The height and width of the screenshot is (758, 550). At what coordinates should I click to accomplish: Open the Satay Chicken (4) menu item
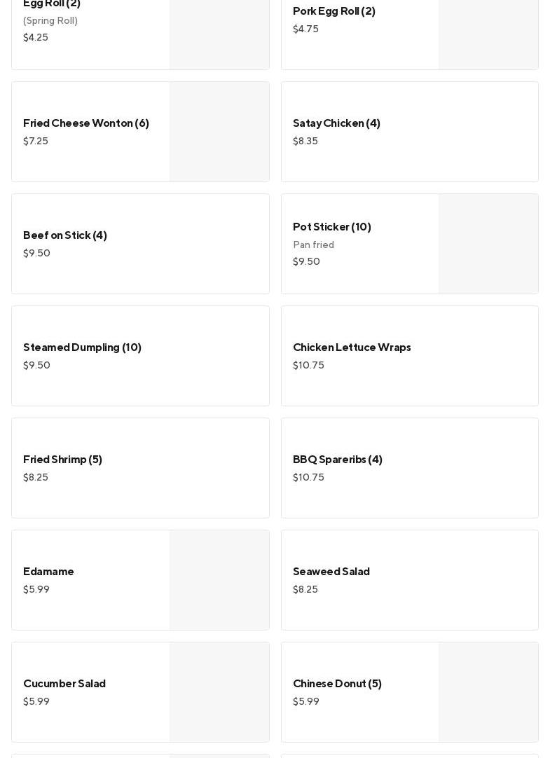[x=336, y=123]
